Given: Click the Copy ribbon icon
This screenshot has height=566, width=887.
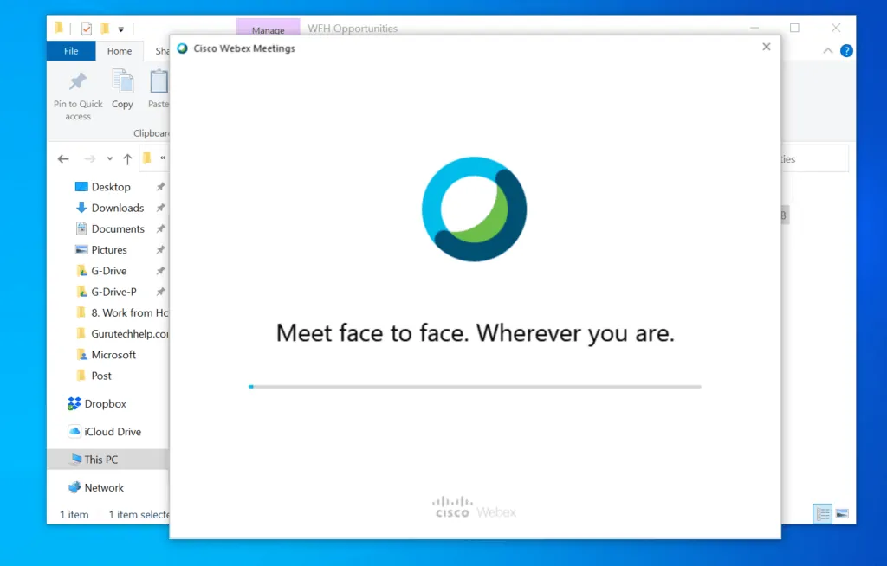Looking at the screenshot, I should click(x=122, y=81).
